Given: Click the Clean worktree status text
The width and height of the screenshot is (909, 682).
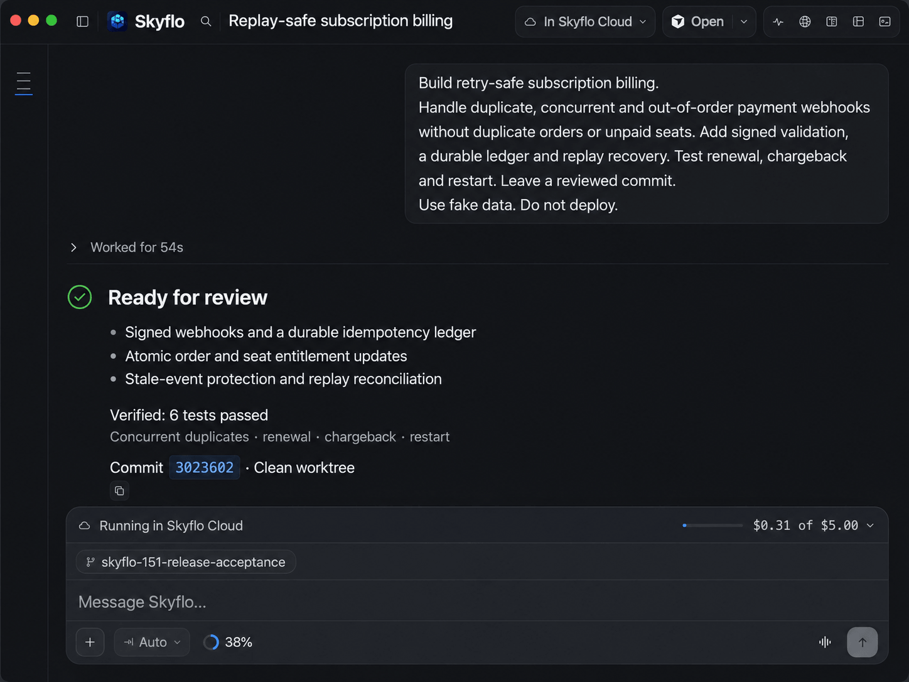Looking at the screenshot, I should pos(304,468).
